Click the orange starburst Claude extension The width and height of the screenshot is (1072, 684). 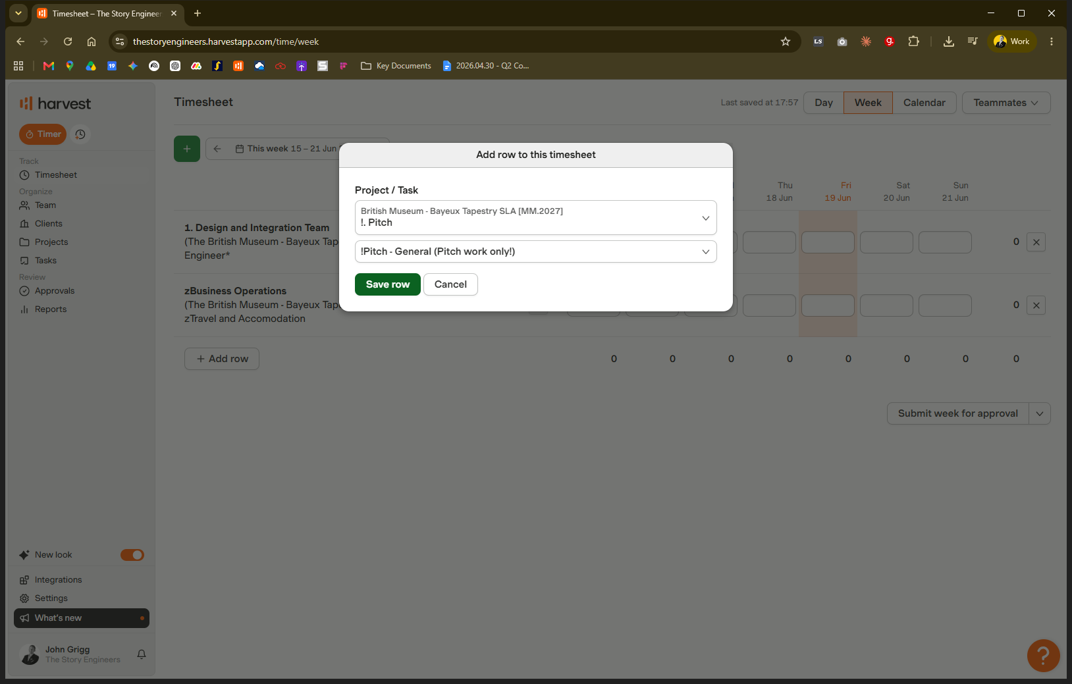866,41
